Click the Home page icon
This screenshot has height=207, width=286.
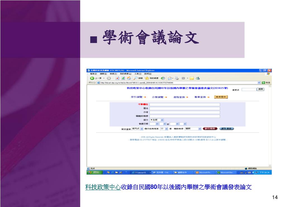129,78
